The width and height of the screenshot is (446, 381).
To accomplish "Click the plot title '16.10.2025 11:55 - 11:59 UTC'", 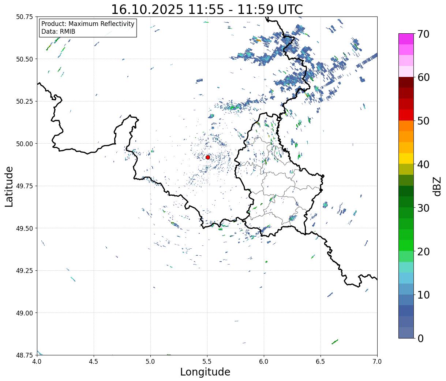I will (207, 9).
